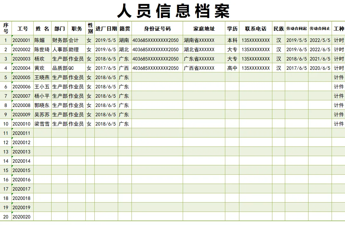The width and height of the screenshot is (345, 225).
Task: Select the 序号 column header
Action: click(6, 28)
